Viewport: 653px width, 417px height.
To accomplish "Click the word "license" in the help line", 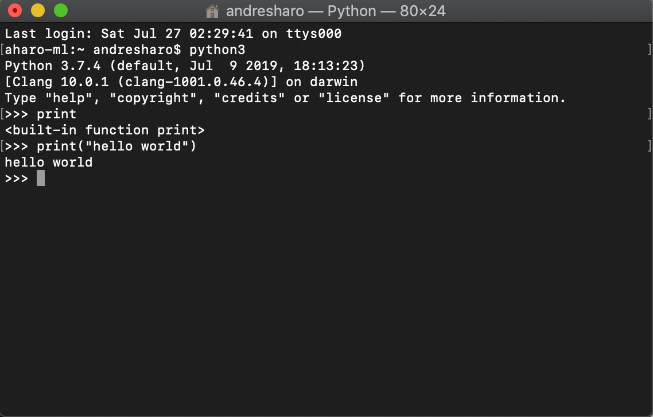I will (x=355, y=98).
